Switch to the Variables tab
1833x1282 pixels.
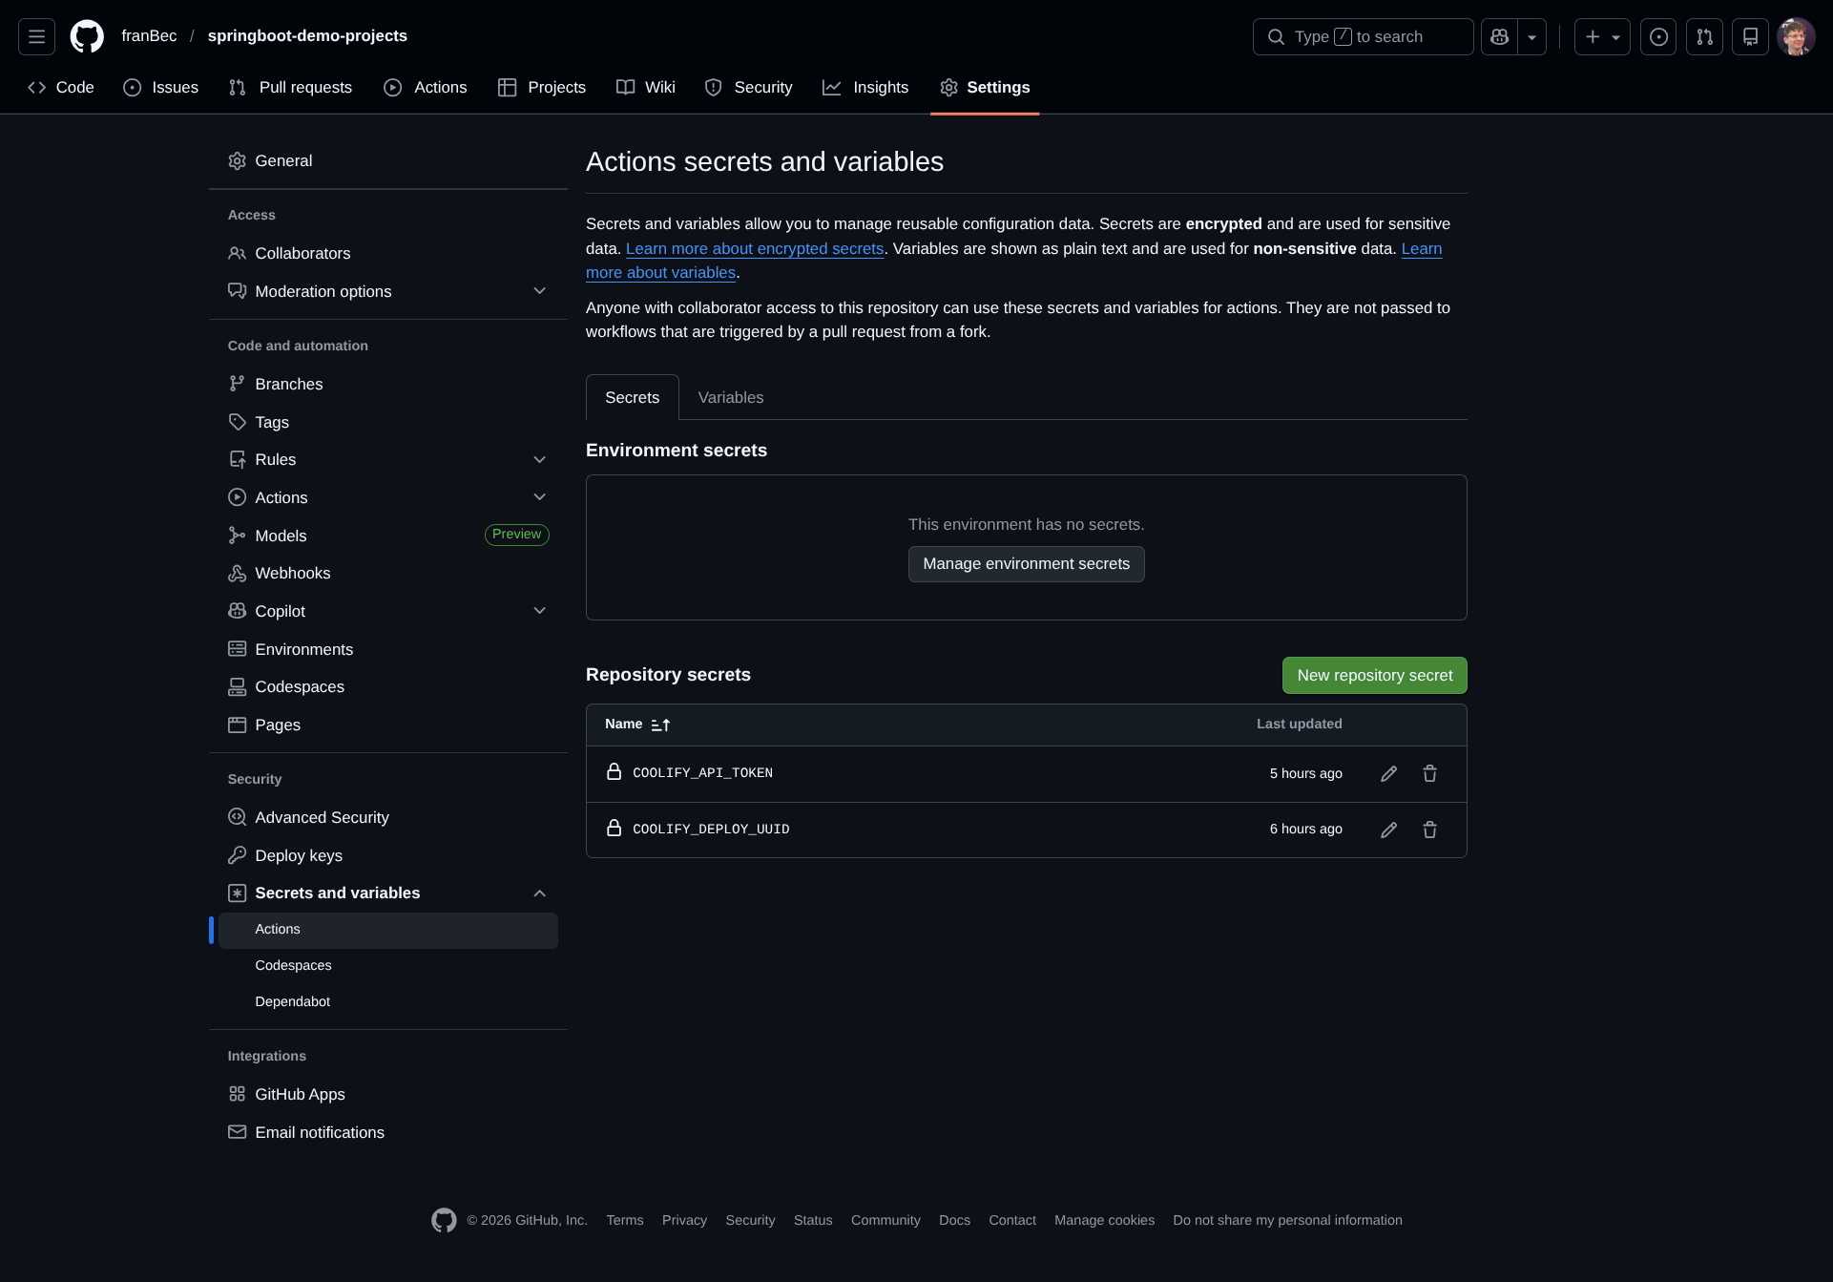point(730,397)
